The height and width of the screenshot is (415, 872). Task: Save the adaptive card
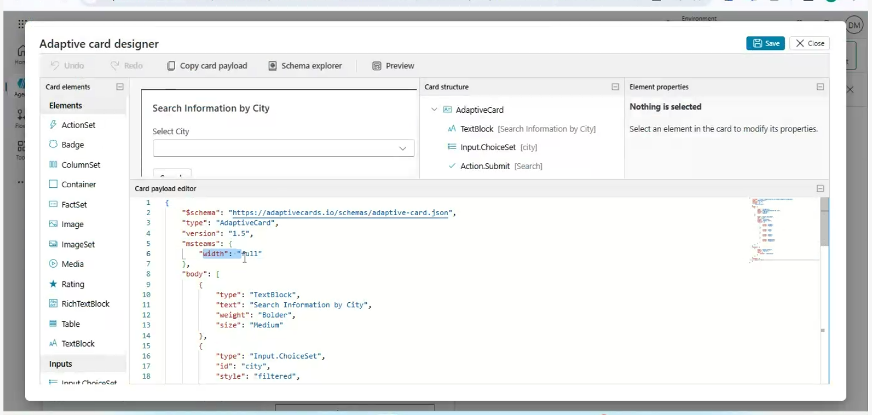point(765,43)
